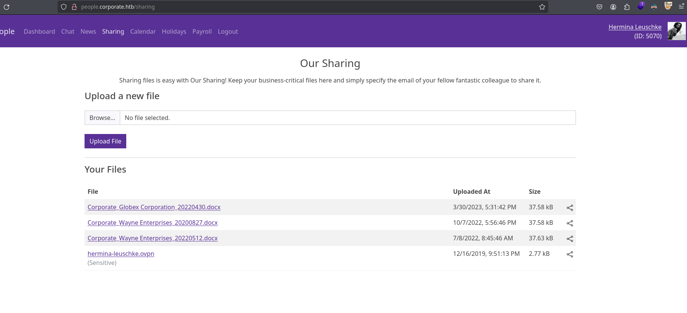Open the Pocket save icon

point(599,7)
